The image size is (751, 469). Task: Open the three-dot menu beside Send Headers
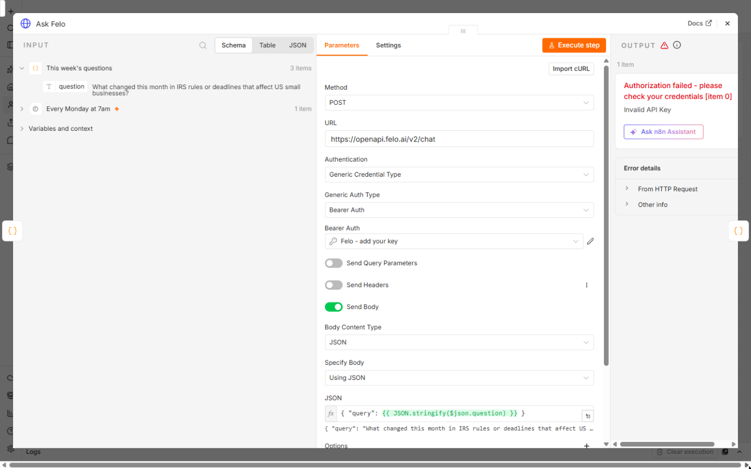(x=587, y=285)
